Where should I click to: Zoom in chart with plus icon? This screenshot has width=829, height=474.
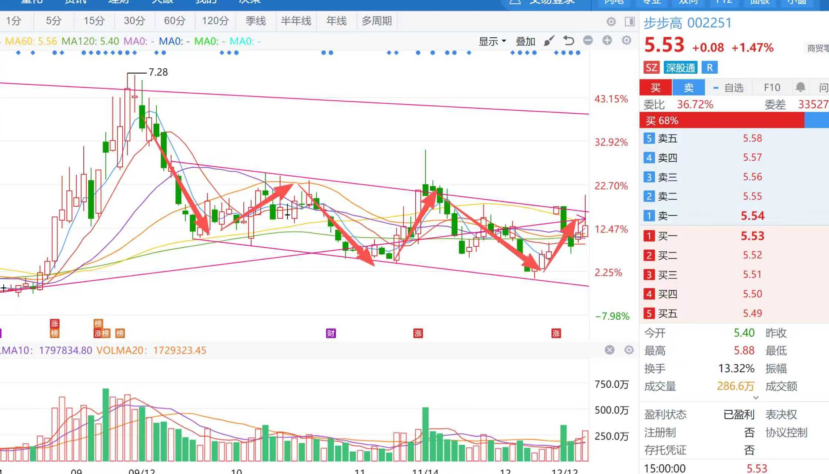pyautogui.click(x=607, y=40)
